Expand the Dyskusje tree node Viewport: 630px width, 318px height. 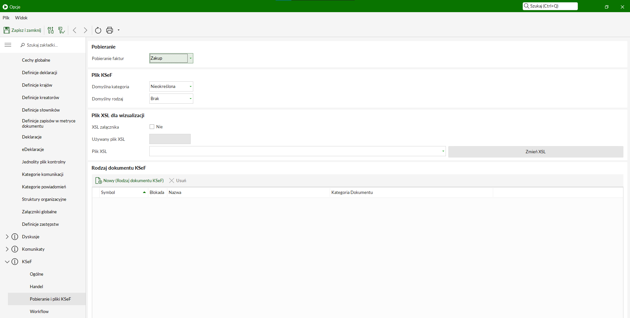click(7, 237)
